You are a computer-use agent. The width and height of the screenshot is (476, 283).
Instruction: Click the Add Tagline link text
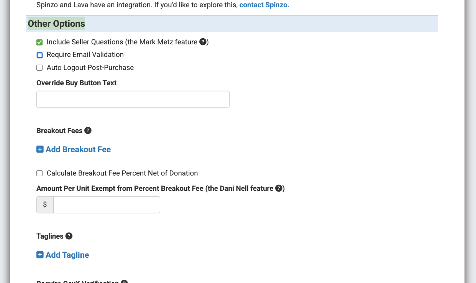67,255
